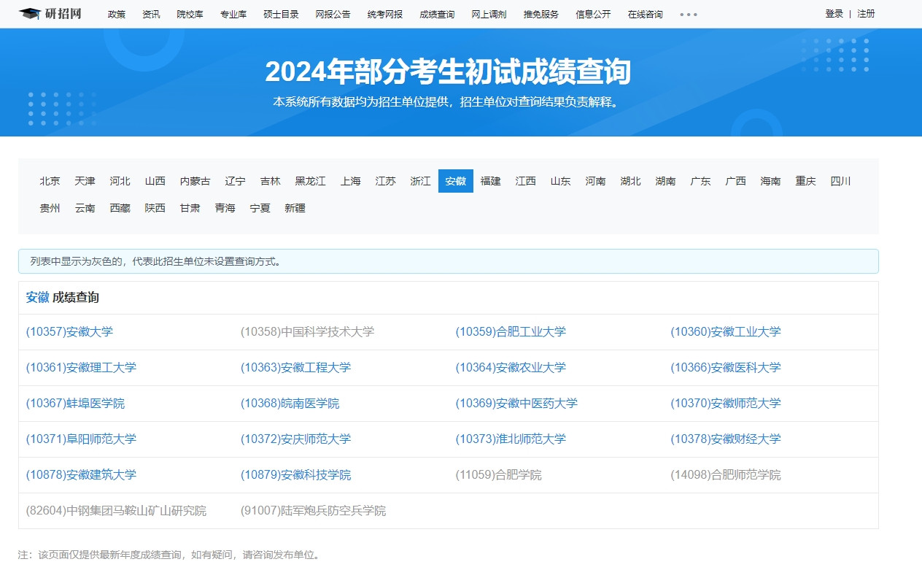922x578 pixels.
Task: Choose 湖北 province tab
Action: (631, 181)
